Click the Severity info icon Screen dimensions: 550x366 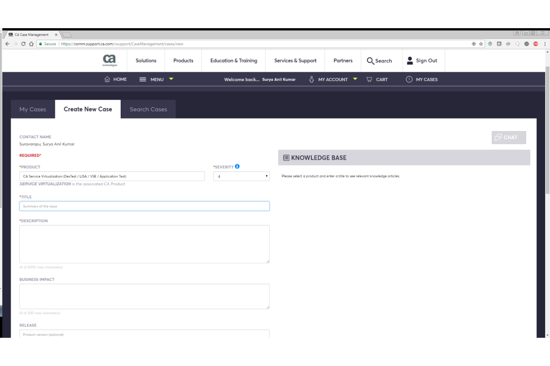tap(237, 166)
